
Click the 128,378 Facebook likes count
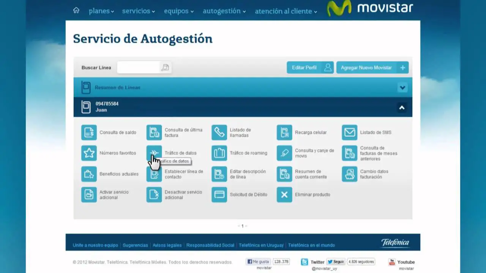coord(281,262)
